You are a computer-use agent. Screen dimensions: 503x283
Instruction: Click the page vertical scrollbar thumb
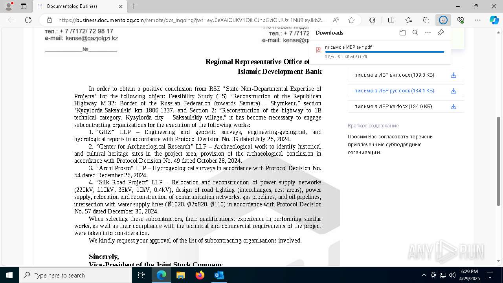(x=499, y=161)
